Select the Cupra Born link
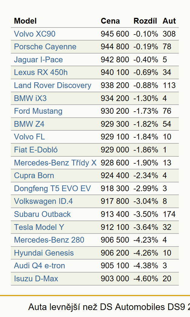 click(34, 175)
